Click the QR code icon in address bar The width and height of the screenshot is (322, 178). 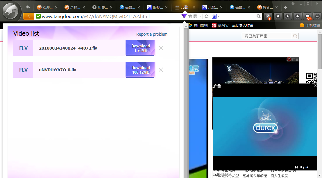tap(195, 16)
